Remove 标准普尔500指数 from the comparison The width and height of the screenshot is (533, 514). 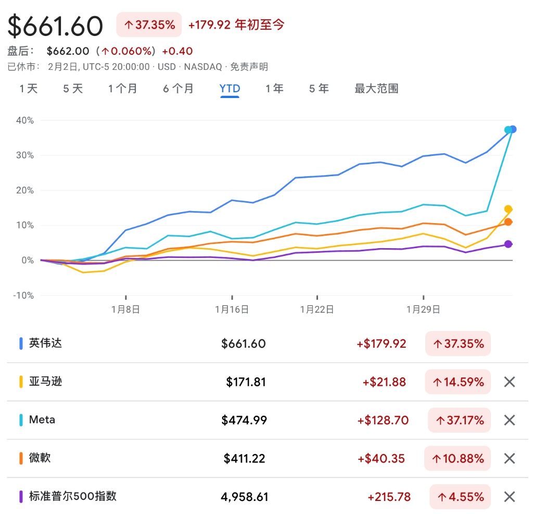509,497
